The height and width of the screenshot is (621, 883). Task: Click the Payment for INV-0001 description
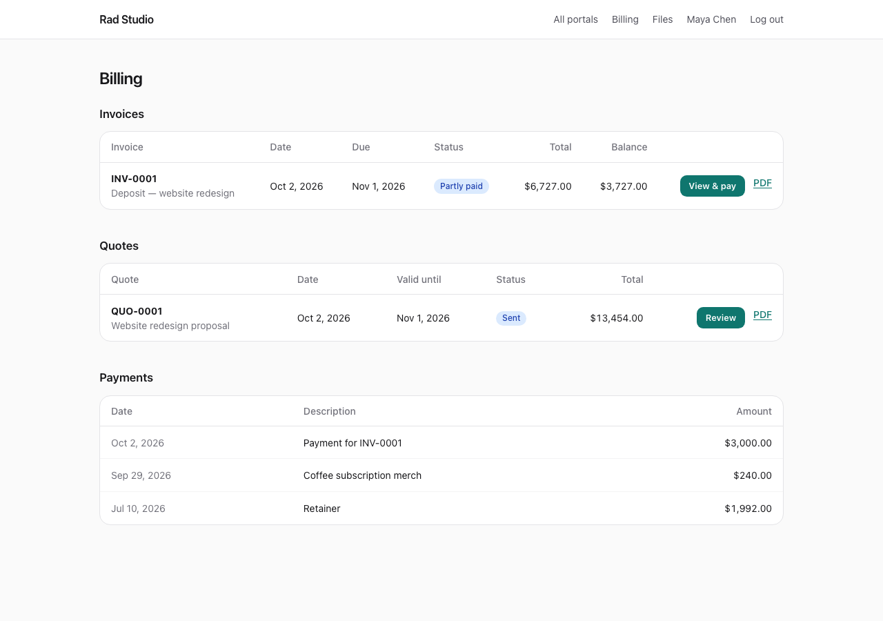pyautogui.click(x=353, y=443)
